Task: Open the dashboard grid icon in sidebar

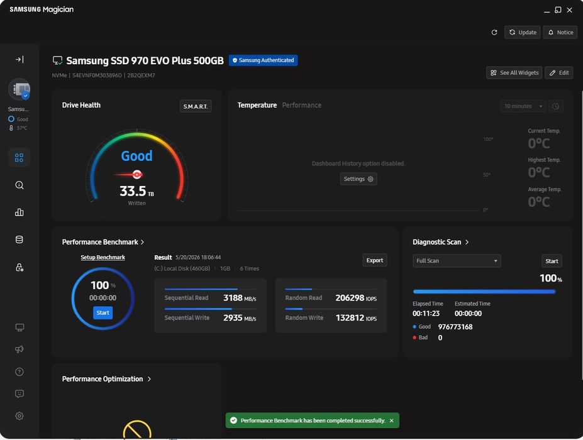Action: click(x=19, y=158)
